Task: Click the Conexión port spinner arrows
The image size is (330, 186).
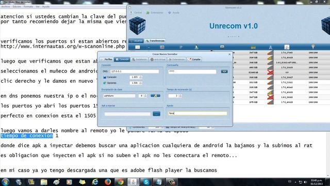Action: pyautogui.click(x=141, y=77)
